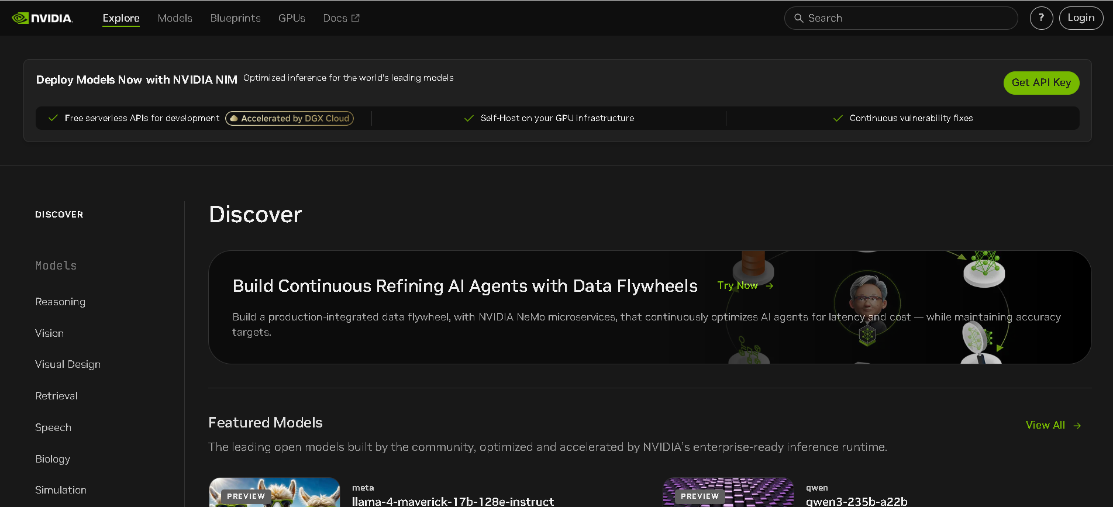Open the llama-4-maverick model thumbnail
Image resolution: width=1113 pixels, height=507 pixels.
[274, 492]
